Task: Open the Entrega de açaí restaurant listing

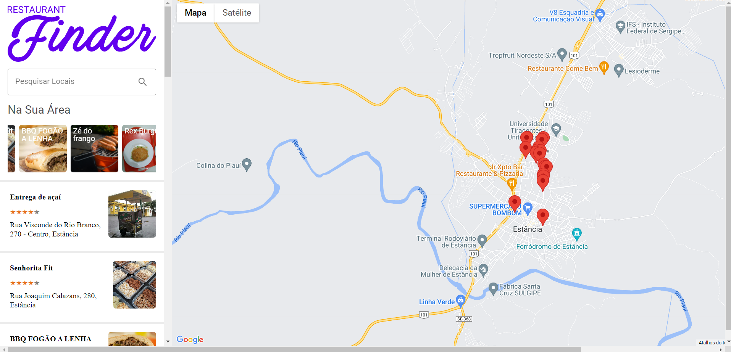Action: pos(82,215)
